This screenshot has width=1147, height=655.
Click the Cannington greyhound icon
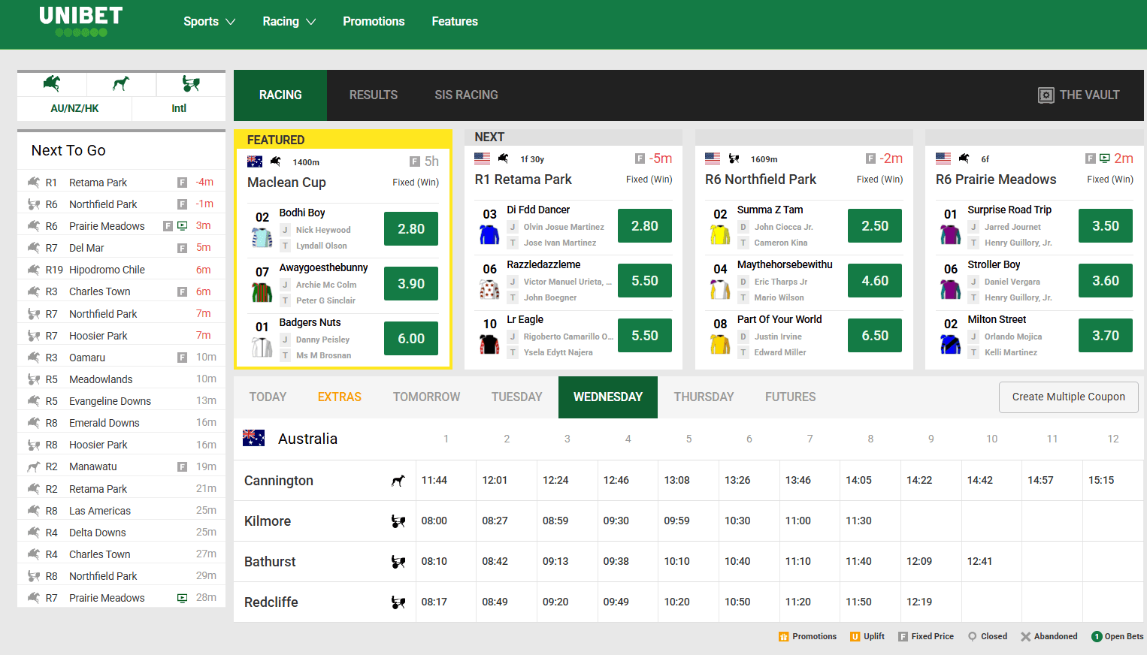[398, 481]
